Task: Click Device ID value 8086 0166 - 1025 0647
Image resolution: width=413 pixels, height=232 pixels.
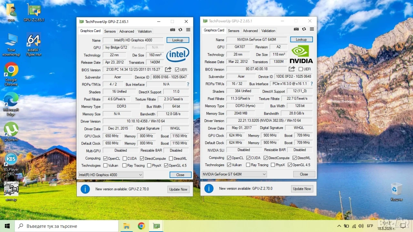Action: pyautogui.click(x=170, y=77)
